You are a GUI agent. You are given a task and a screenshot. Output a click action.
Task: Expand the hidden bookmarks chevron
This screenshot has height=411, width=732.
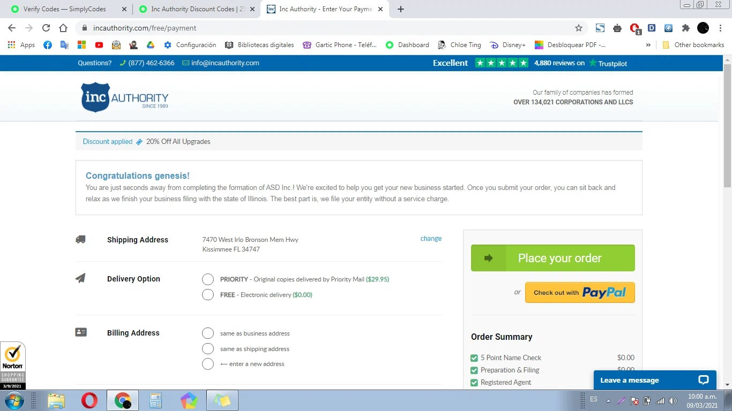[648, 45]
